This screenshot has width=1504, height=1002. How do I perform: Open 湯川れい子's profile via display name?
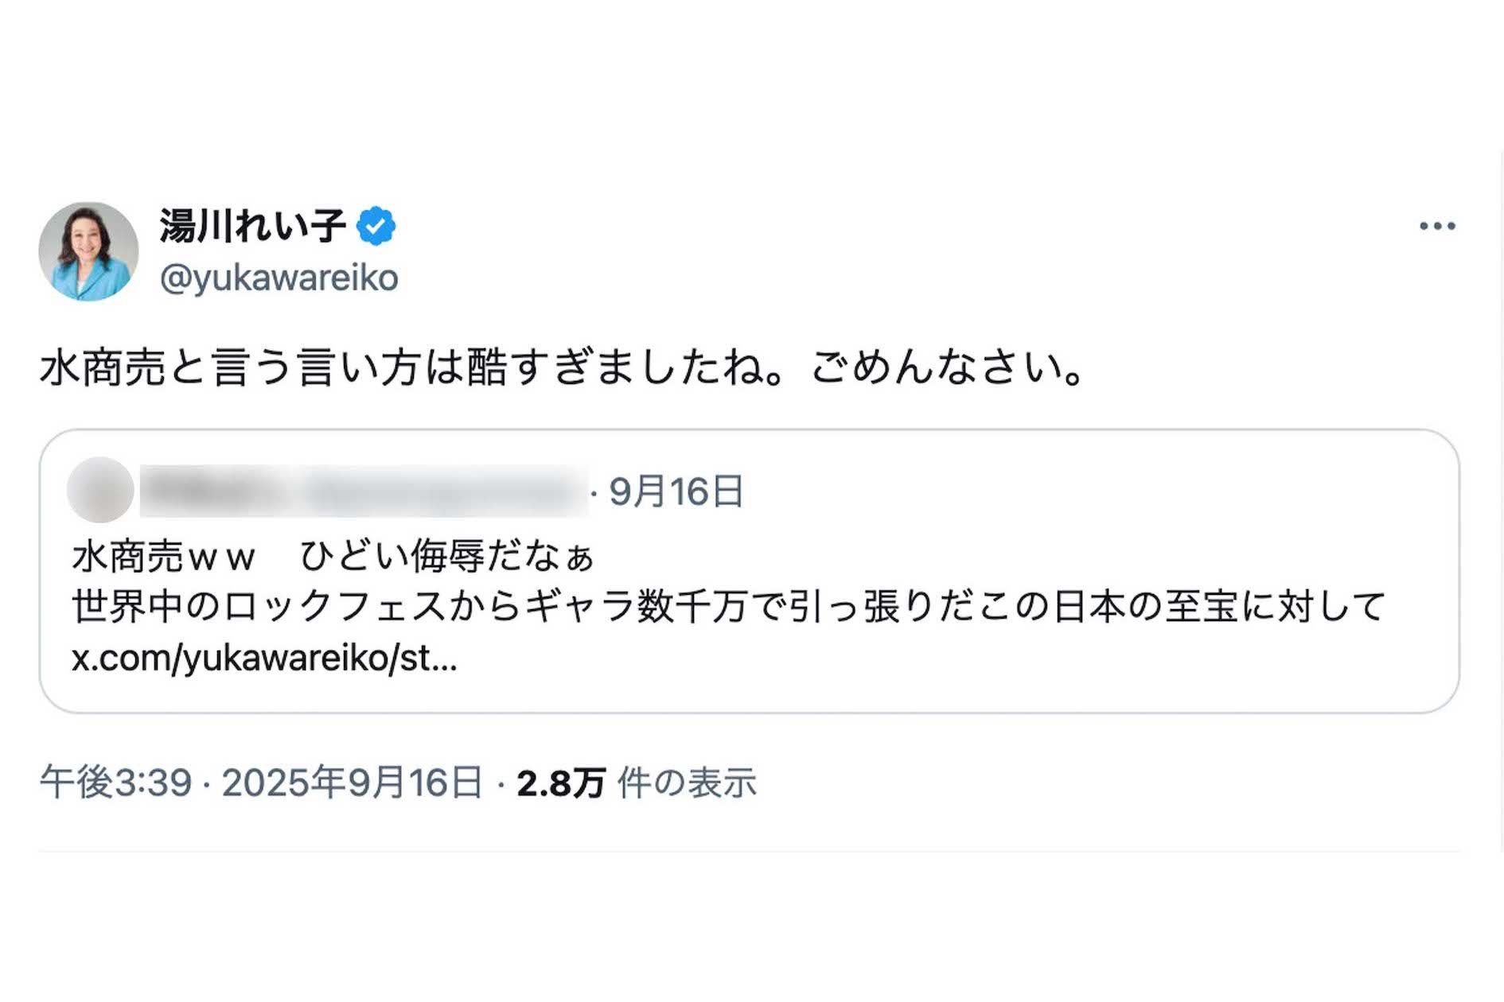[255, 223]
